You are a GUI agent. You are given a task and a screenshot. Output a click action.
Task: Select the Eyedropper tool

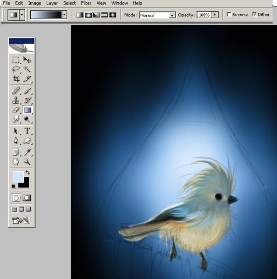coord(27,152)
